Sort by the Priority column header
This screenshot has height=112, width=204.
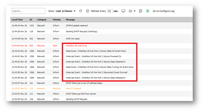pos(57,20)
